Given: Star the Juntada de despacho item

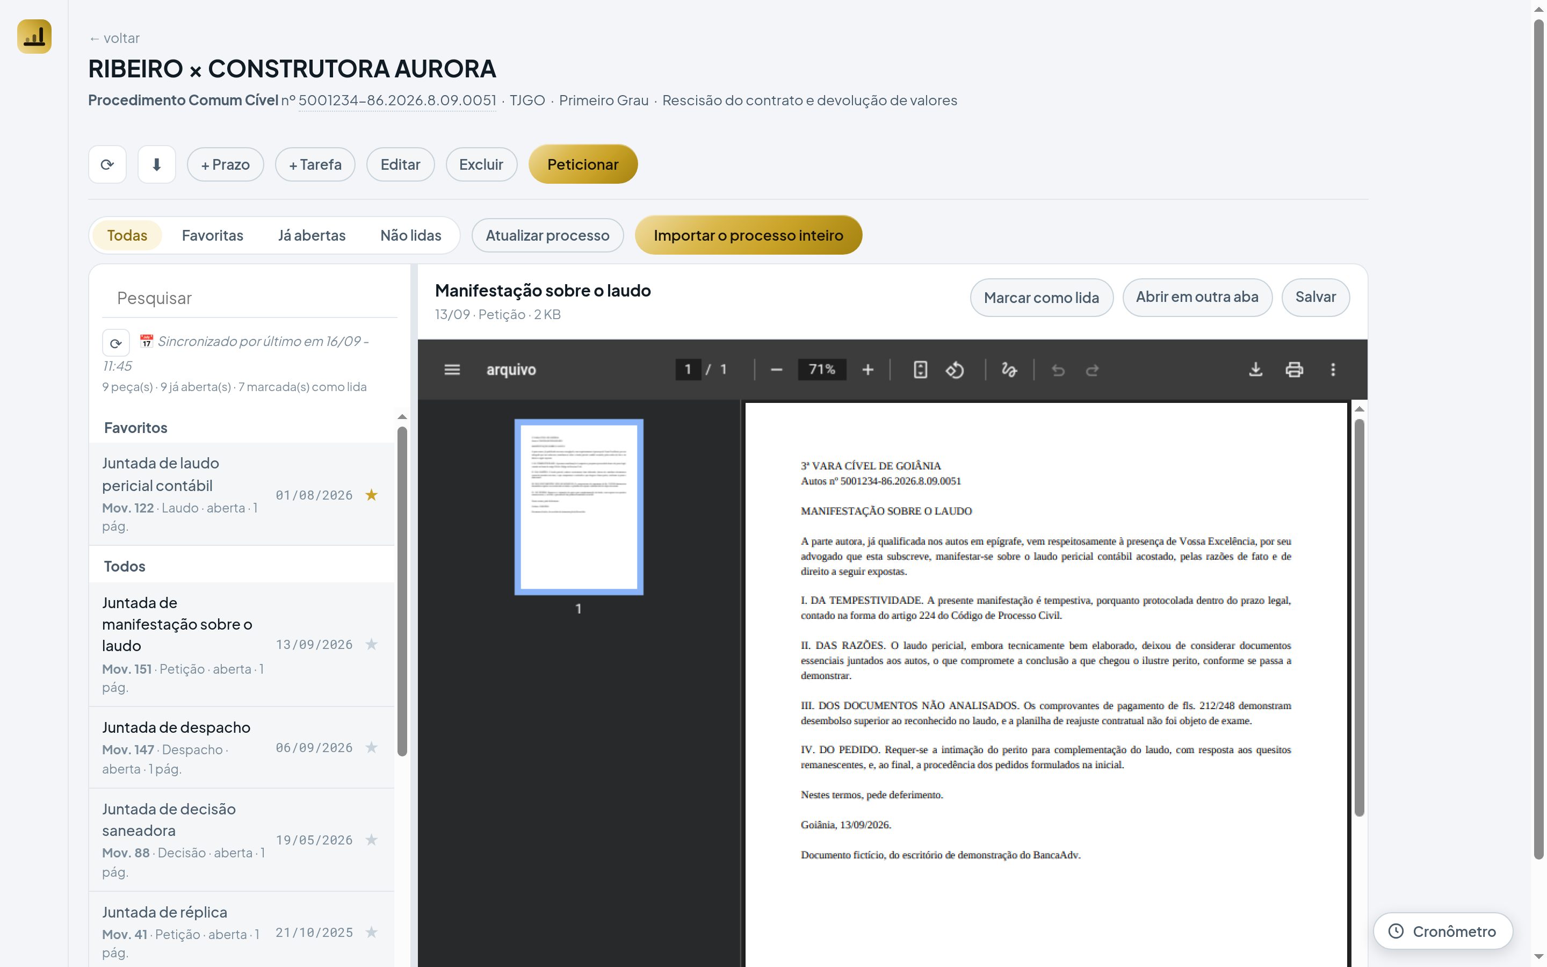Looking at the screenshot, I should click(371, 748).
